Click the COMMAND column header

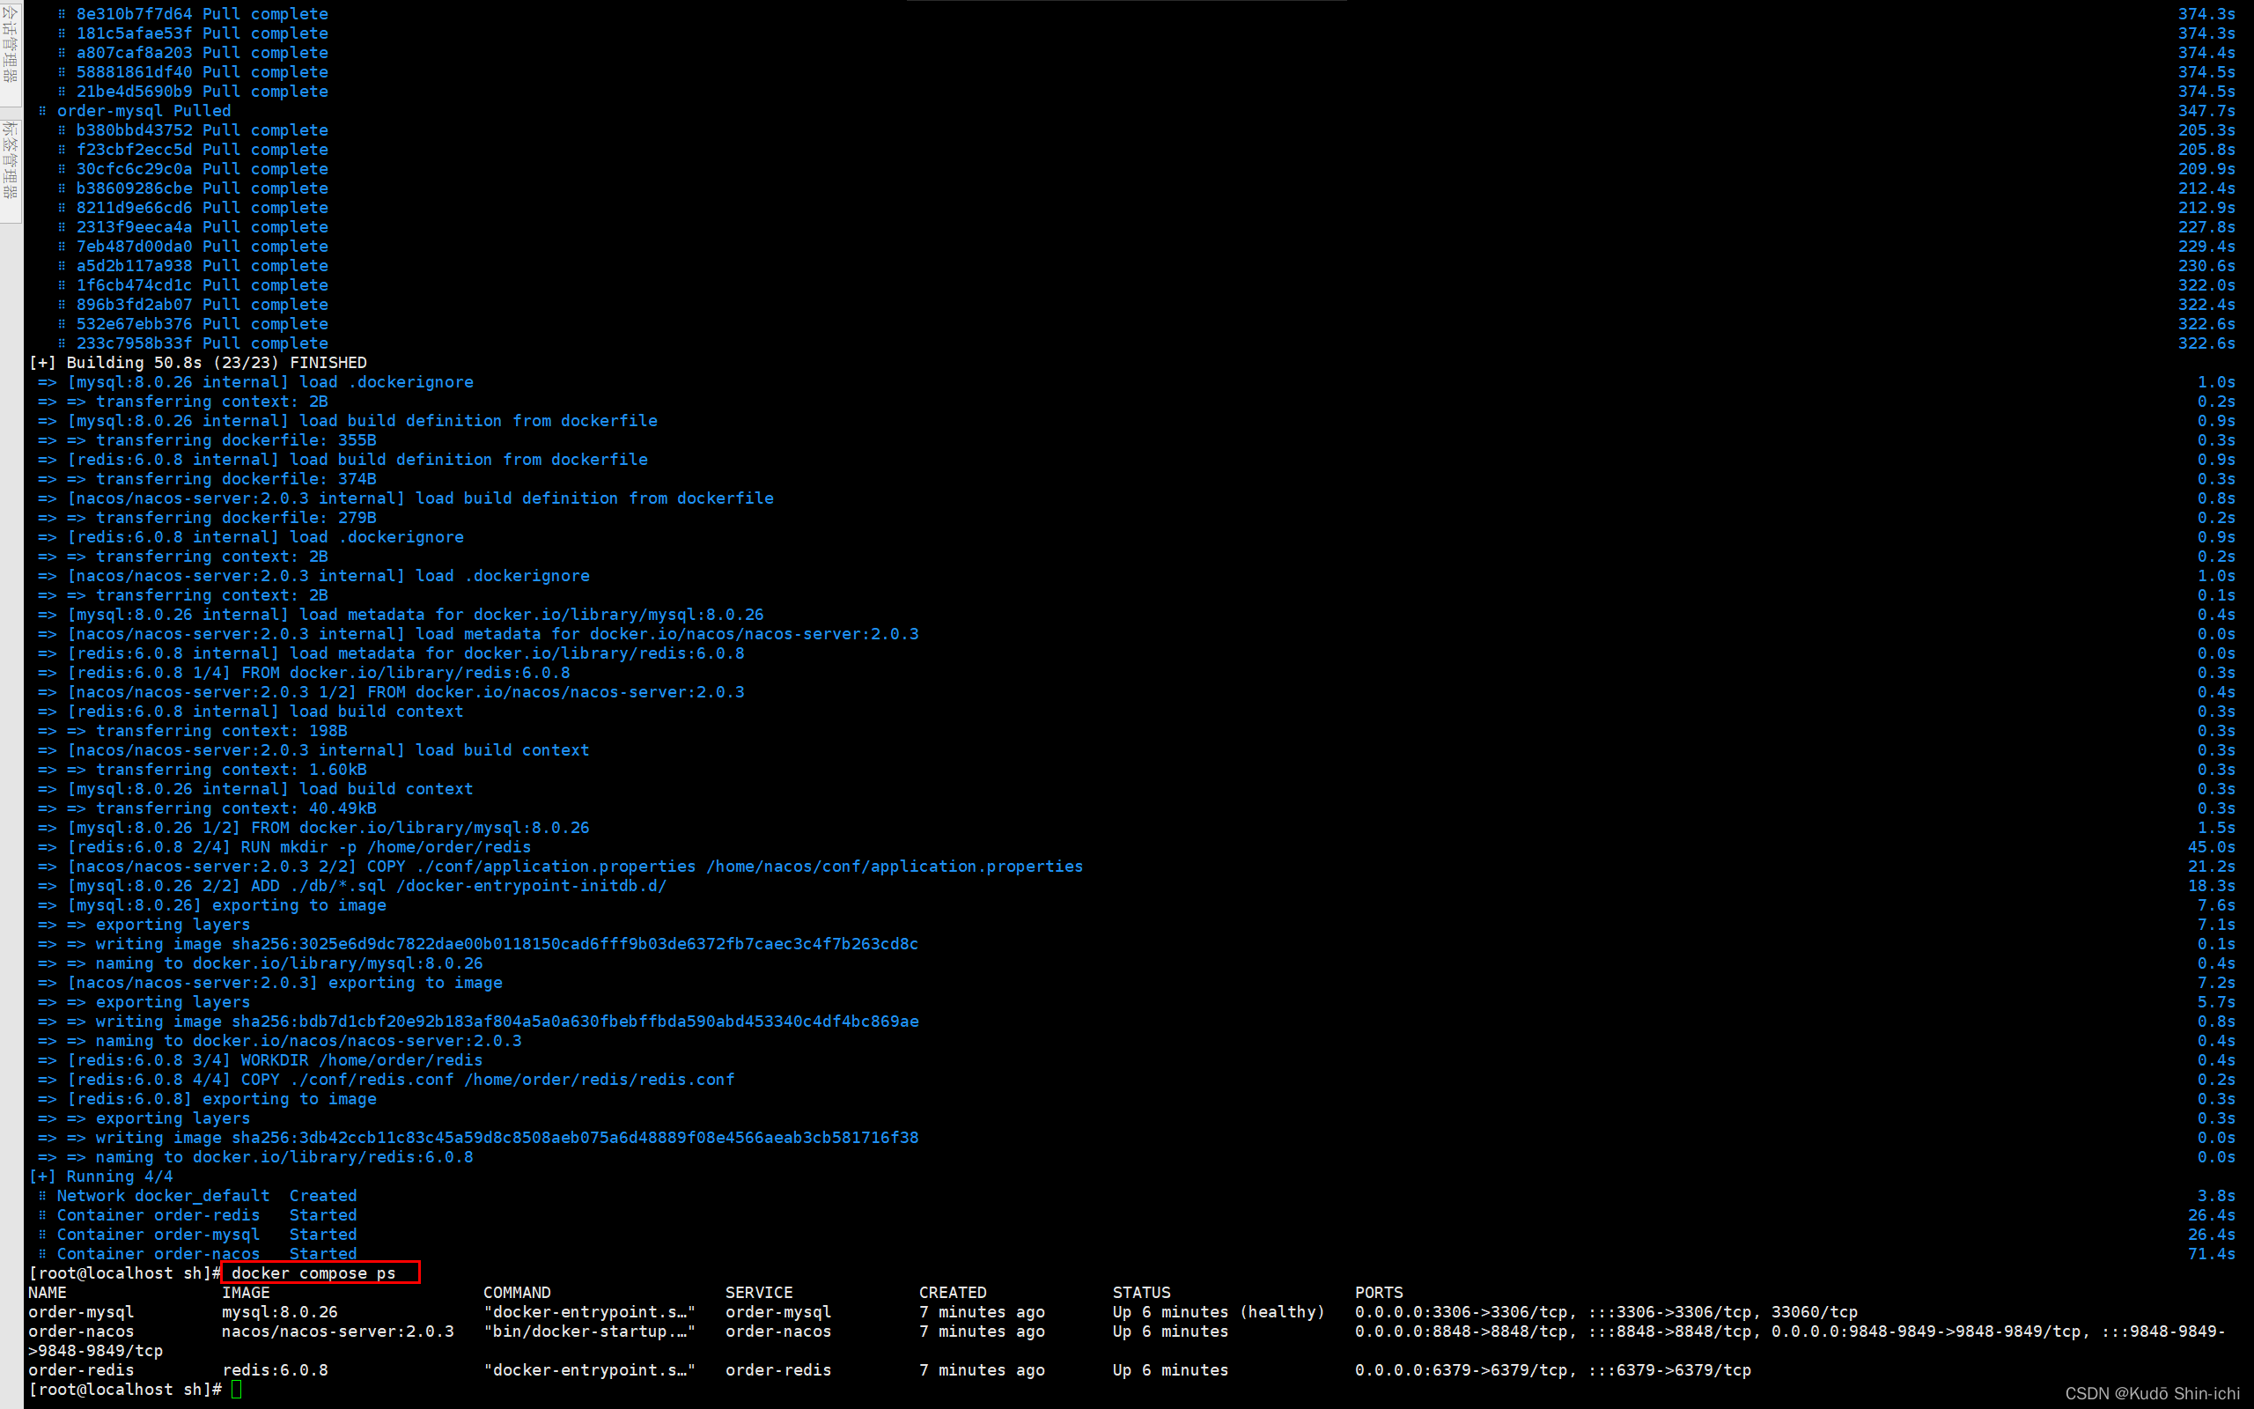click(517, 1293)
